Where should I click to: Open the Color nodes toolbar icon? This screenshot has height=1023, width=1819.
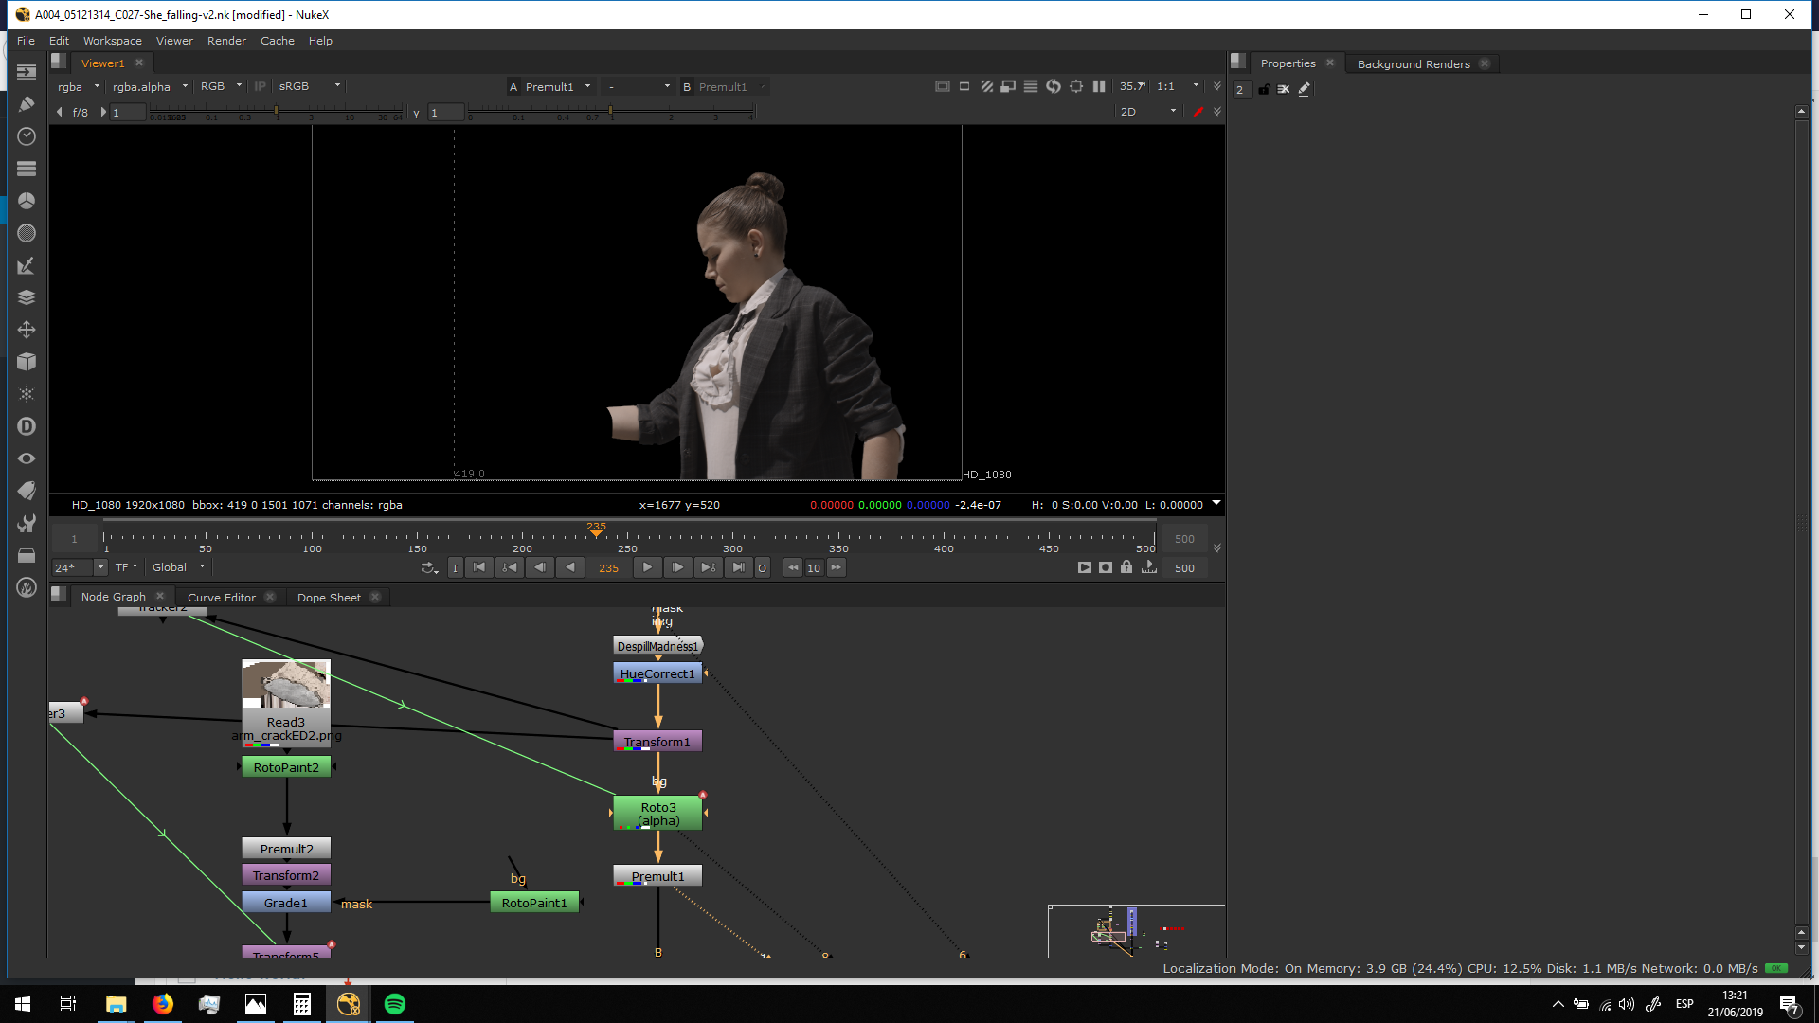pyautogui.click(x=27, y=201)
